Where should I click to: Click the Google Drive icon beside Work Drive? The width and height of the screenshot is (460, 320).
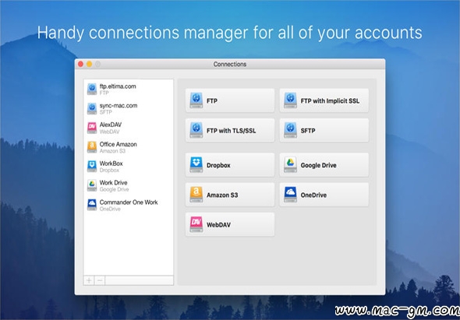[x=92, y=185]
